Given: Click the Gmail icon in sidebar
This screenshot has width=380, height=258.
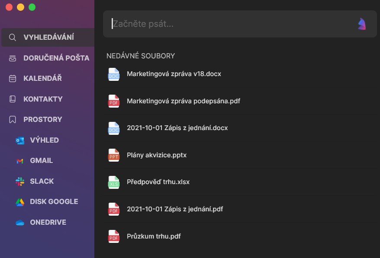Looking at the screenshot, I should [19, 161].
